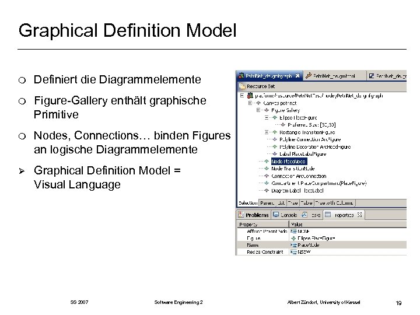The height and width of the screenshot is (315, 420).
Task: Click the wrench icon on PetriNet gmftool tab
Action: 309,76
